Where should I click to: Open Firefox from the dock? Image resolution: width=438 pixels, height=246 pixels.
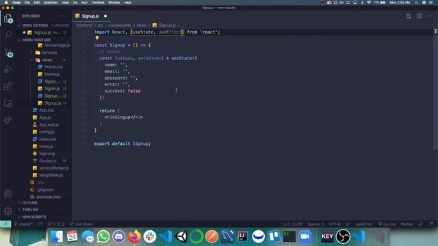(134, 236)
